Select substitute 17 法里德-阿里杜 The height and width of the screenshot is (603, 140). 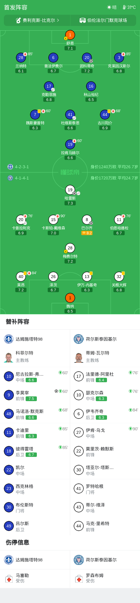click(105, 377)
